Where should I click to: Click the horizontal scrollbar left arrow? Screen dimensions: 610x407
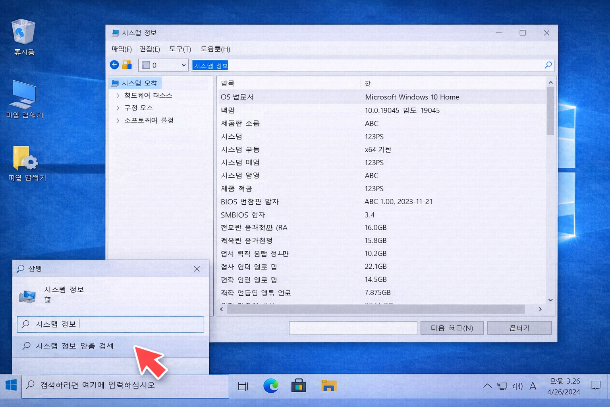[x=222, y=309]
